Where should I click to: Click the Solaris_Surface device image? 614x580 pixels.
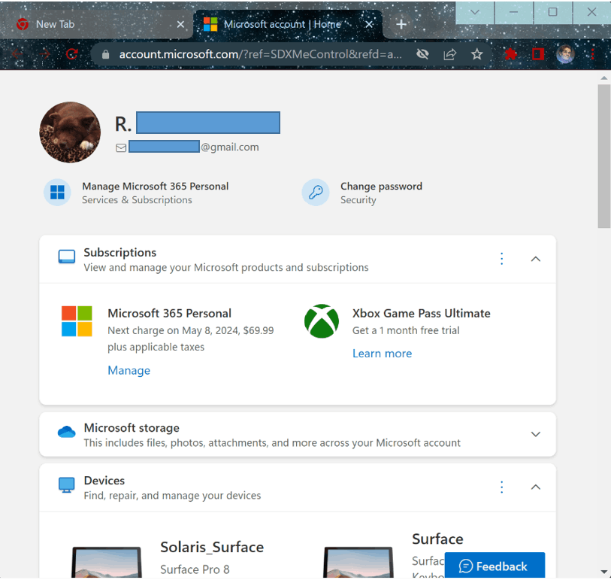point(107,563)
